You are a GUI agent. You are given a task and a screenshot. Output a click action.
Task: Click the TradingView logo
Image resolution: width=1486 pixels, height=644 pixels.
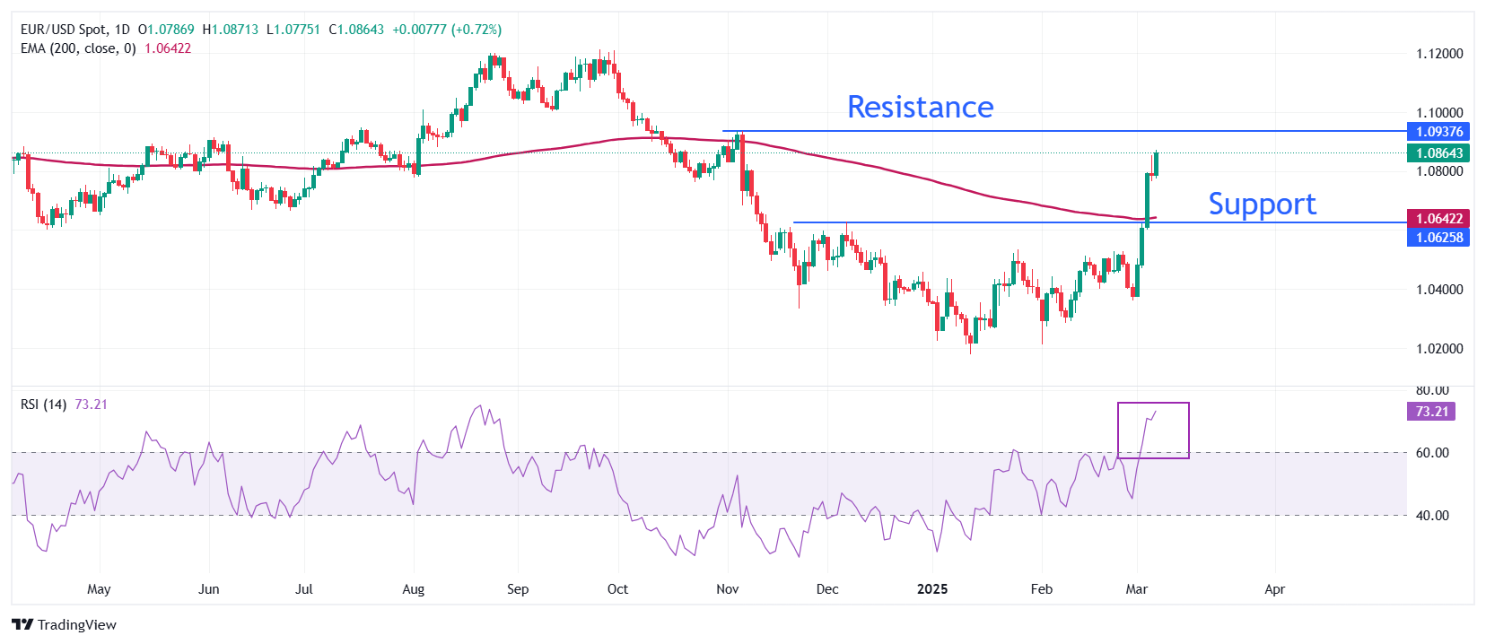[x=64, y=624]
